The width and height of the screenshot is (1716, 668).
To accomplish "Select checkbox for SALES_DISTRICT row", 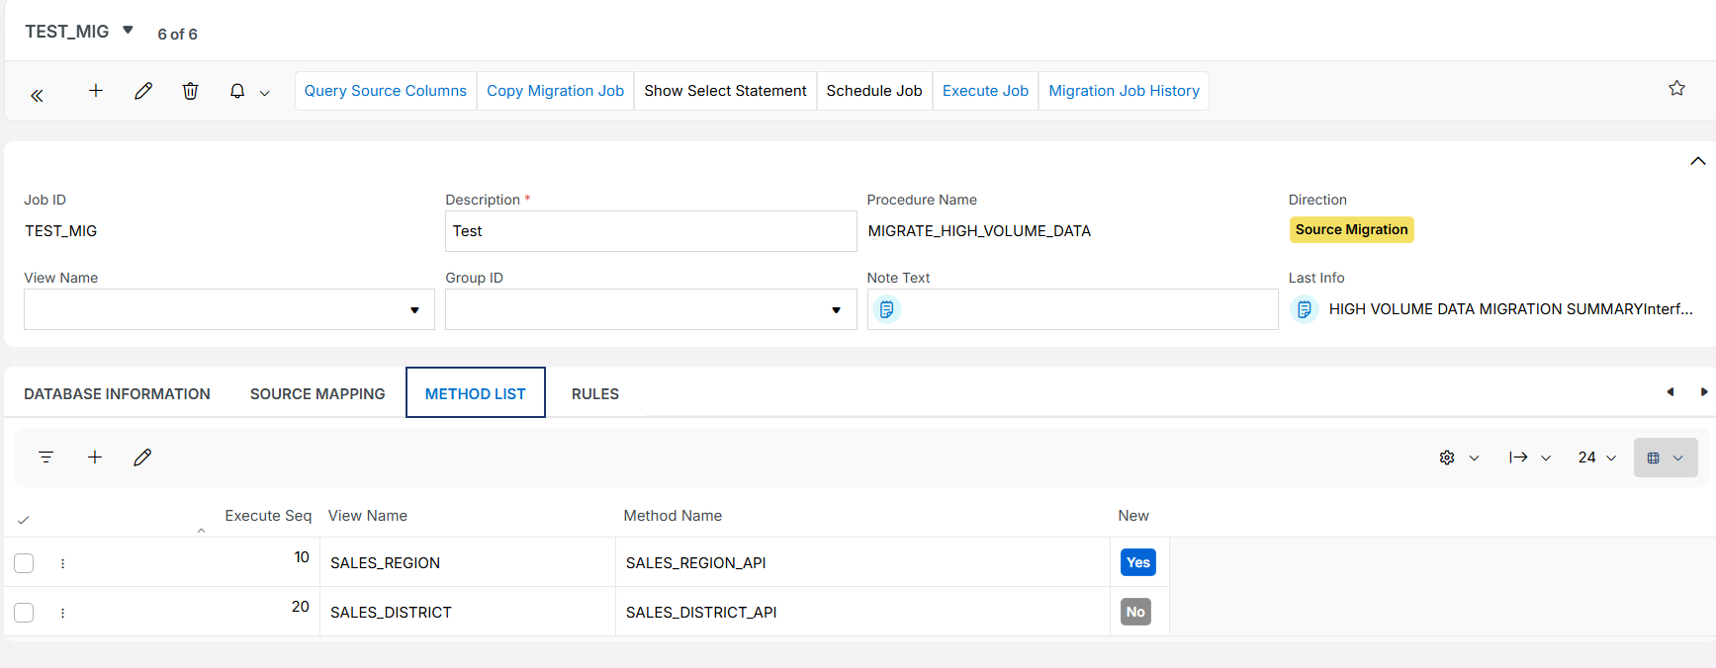I will click(x=24, y=613).
